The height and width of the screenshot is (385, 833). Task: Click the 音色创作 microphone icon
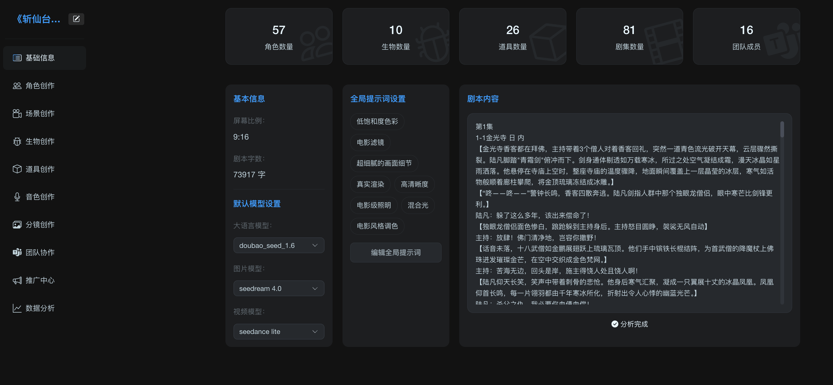click(17, 197)
